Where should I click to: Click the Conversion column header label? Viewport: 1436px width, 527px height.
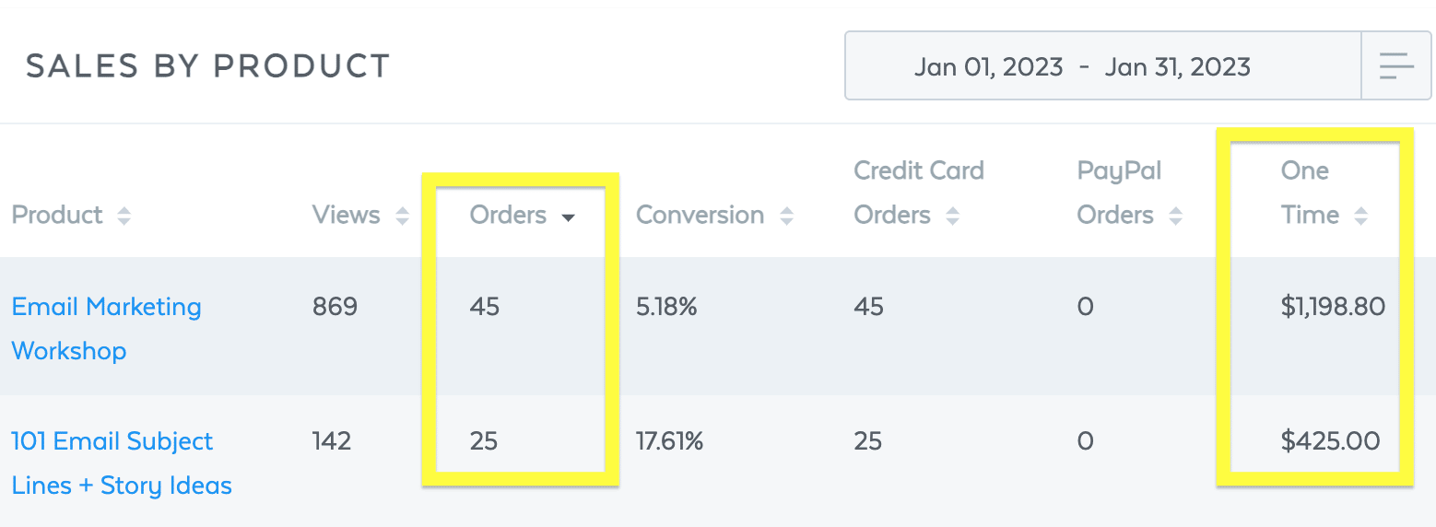700,215
